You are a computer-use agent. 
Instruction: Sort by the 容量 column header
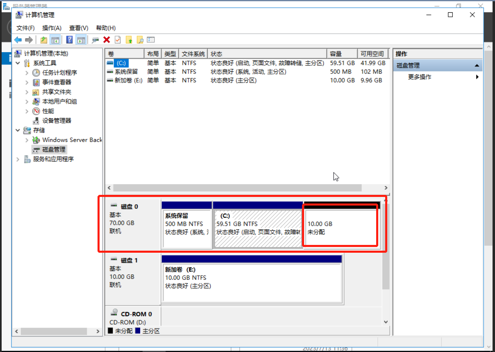coord(342,54)
